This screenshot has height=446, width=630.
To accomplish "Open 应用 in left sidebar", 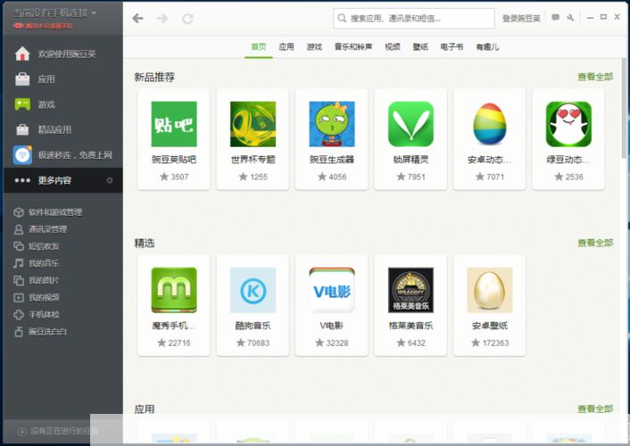I will click(x=63, y=79).
